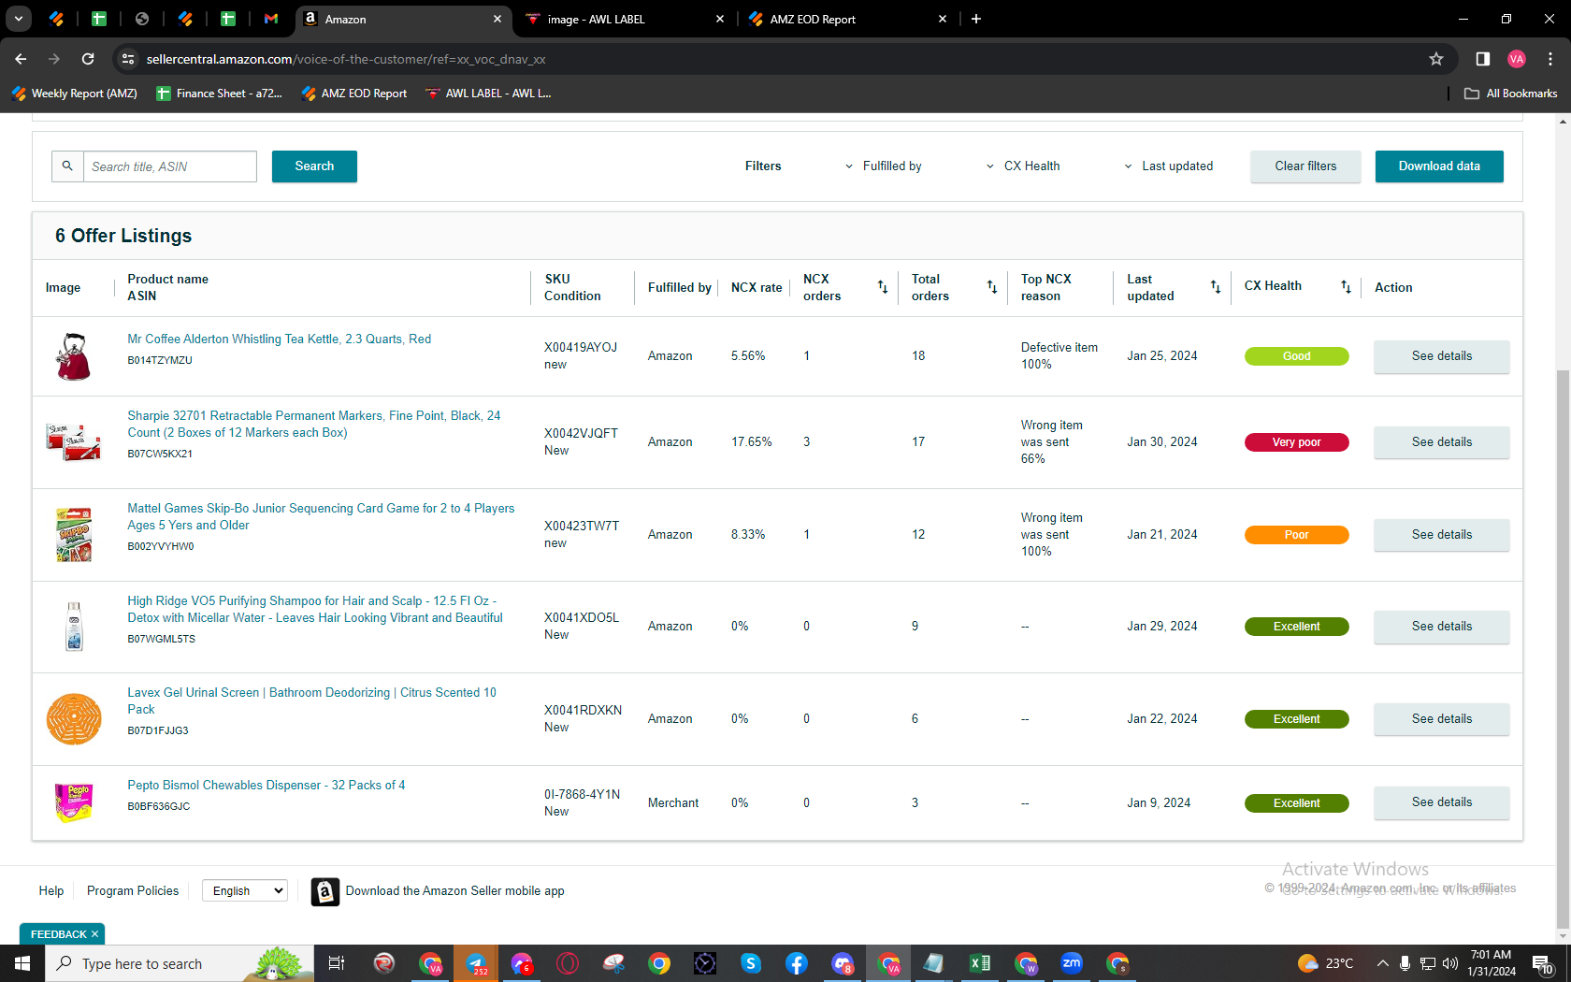This screenshot has height=982, width=1571.
Task: Open the High Ridge VO5 Shampoo link
Action: coord(315,610)
